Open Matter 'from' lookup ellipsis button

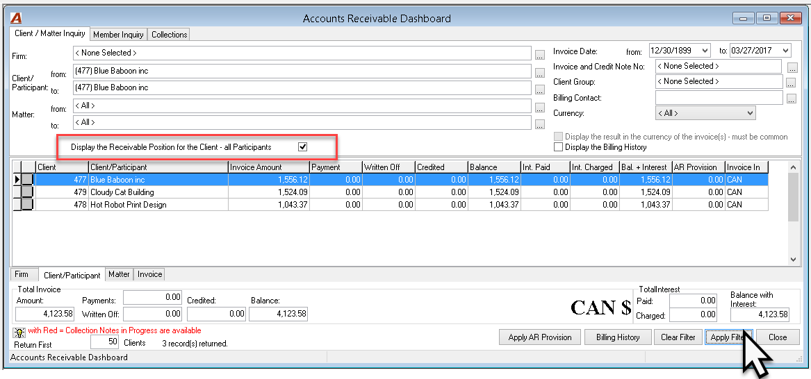(x=540, y=108)
